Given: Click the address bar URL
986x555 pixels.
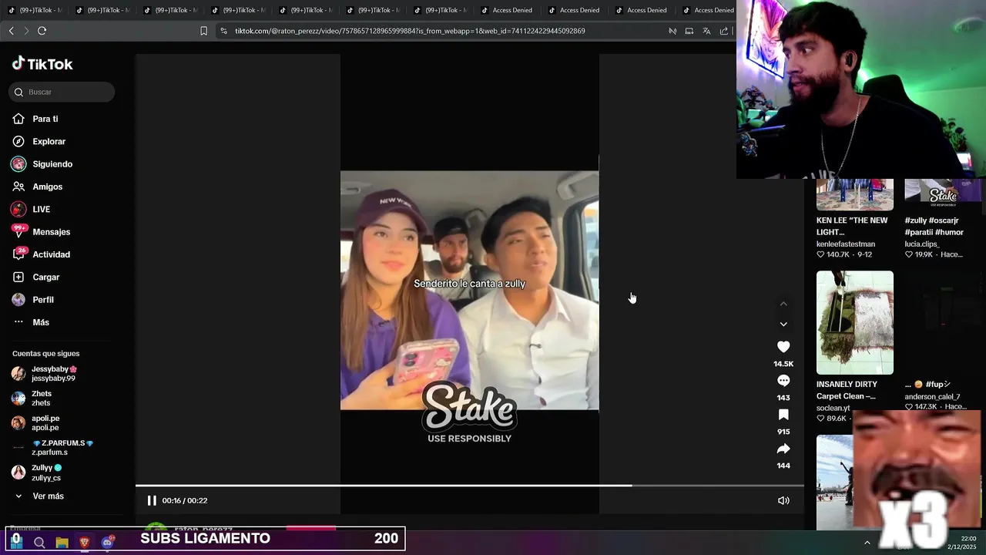Looking at the screenshot, I should tap(410, 31).
